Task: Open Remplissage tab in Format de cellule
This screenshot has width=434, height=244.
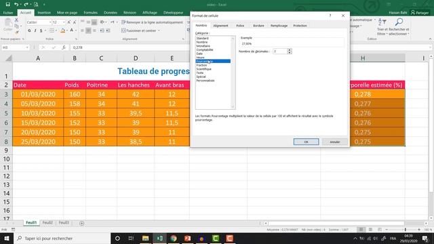Action: pyautogui.click(x=279, y=26)
